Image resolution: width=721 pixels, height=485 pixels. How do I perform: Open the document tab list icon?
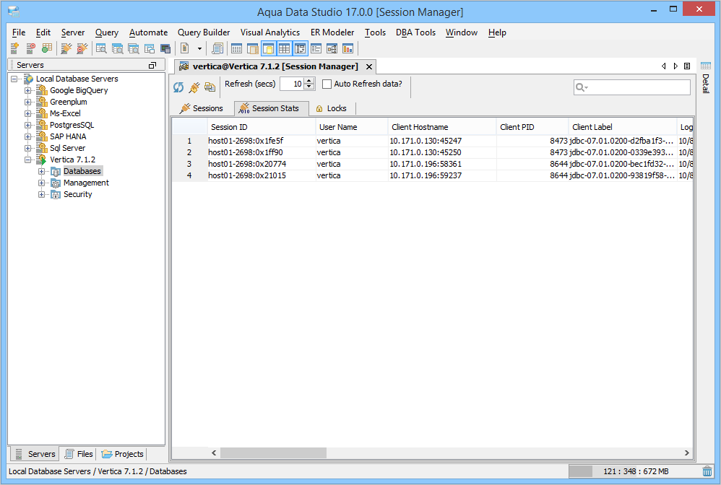pos(687,66)
